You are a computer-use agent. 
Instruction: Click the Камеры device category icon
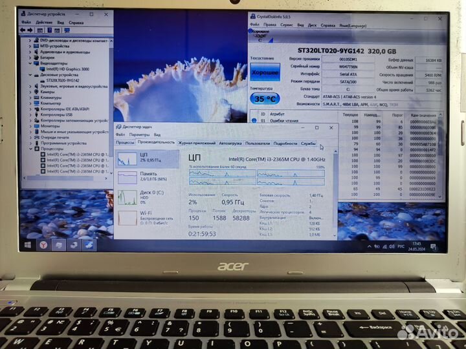tap(36, 92)
